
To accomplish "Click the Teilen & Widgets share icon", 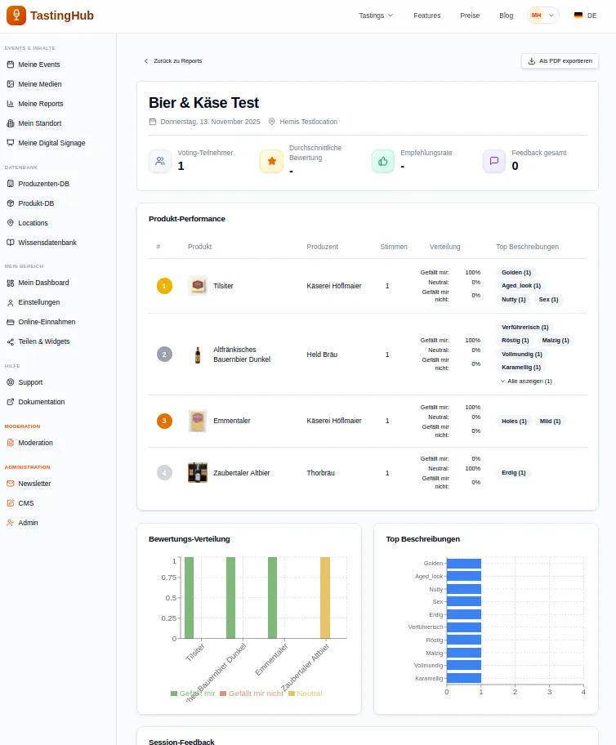I will click(11, 341).
